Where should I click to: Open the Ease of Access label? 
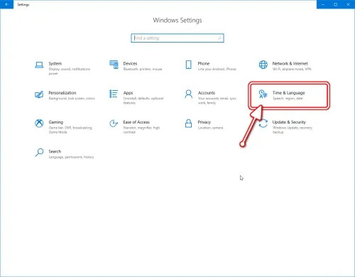[x=136, y=122]
